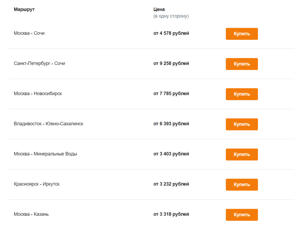Image resolution: width=297 pixels, height=227 pixels.
Task: Click the Красноярск - Иркутск route label
Action: tap(37, 184)
